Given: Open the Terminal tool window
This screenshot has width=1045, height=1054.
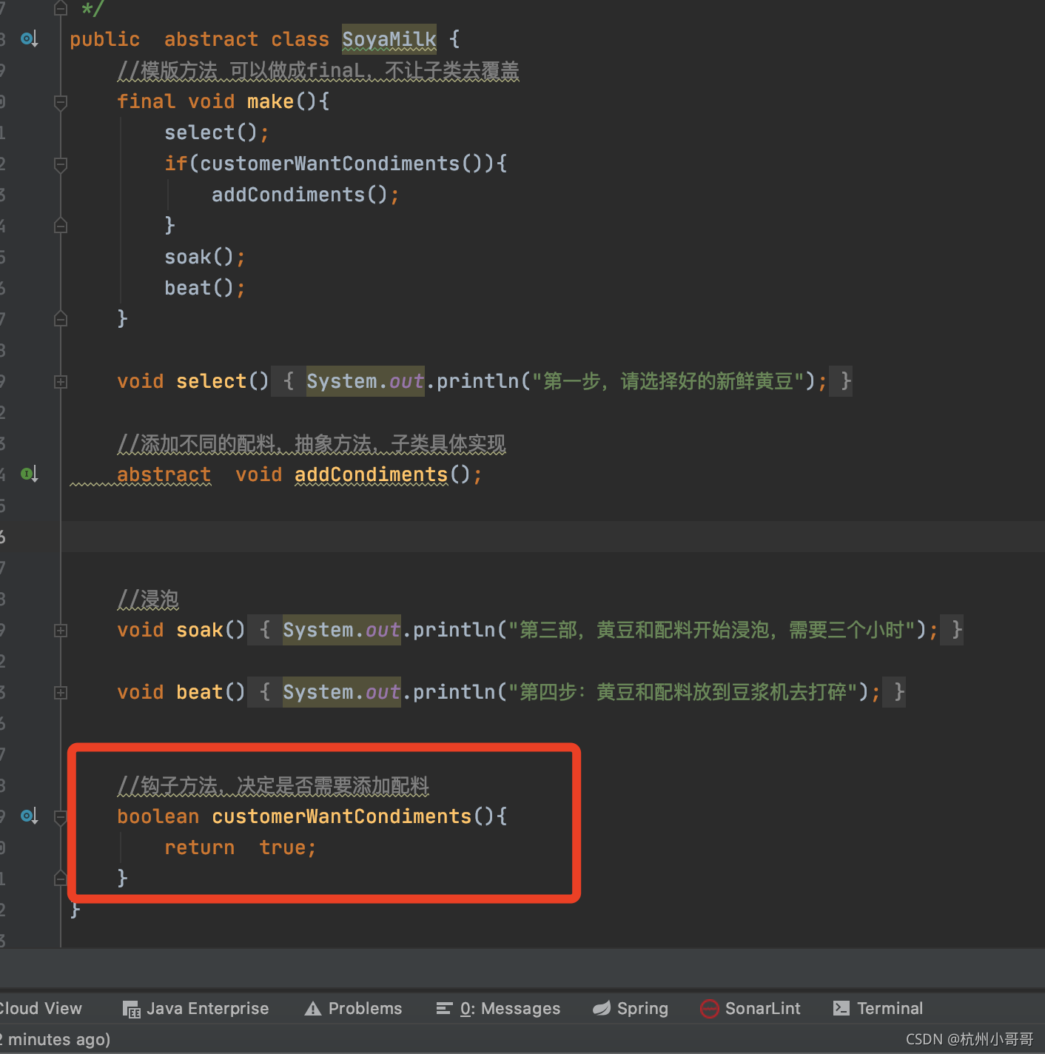Looking at the screenshot, I should pyautogui.click(x=878, y=1008).
